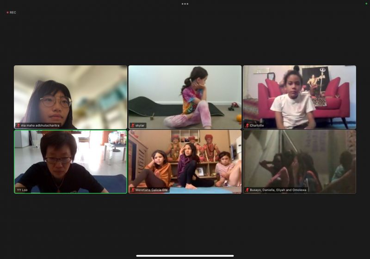
Task: Click the muted mic icon beside skylar
Action: [133, 126]
